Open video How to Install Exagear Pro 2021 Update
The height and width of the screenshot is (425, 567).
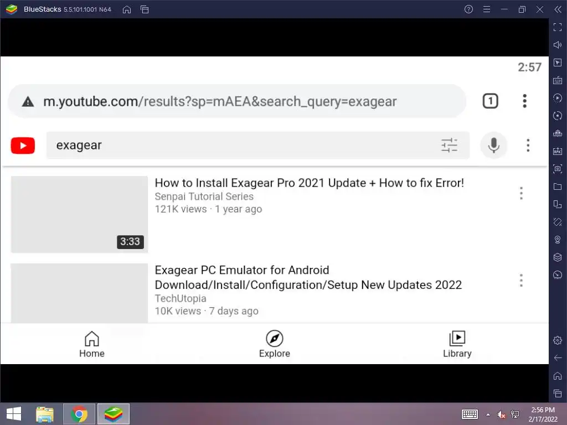pos(309,183)
